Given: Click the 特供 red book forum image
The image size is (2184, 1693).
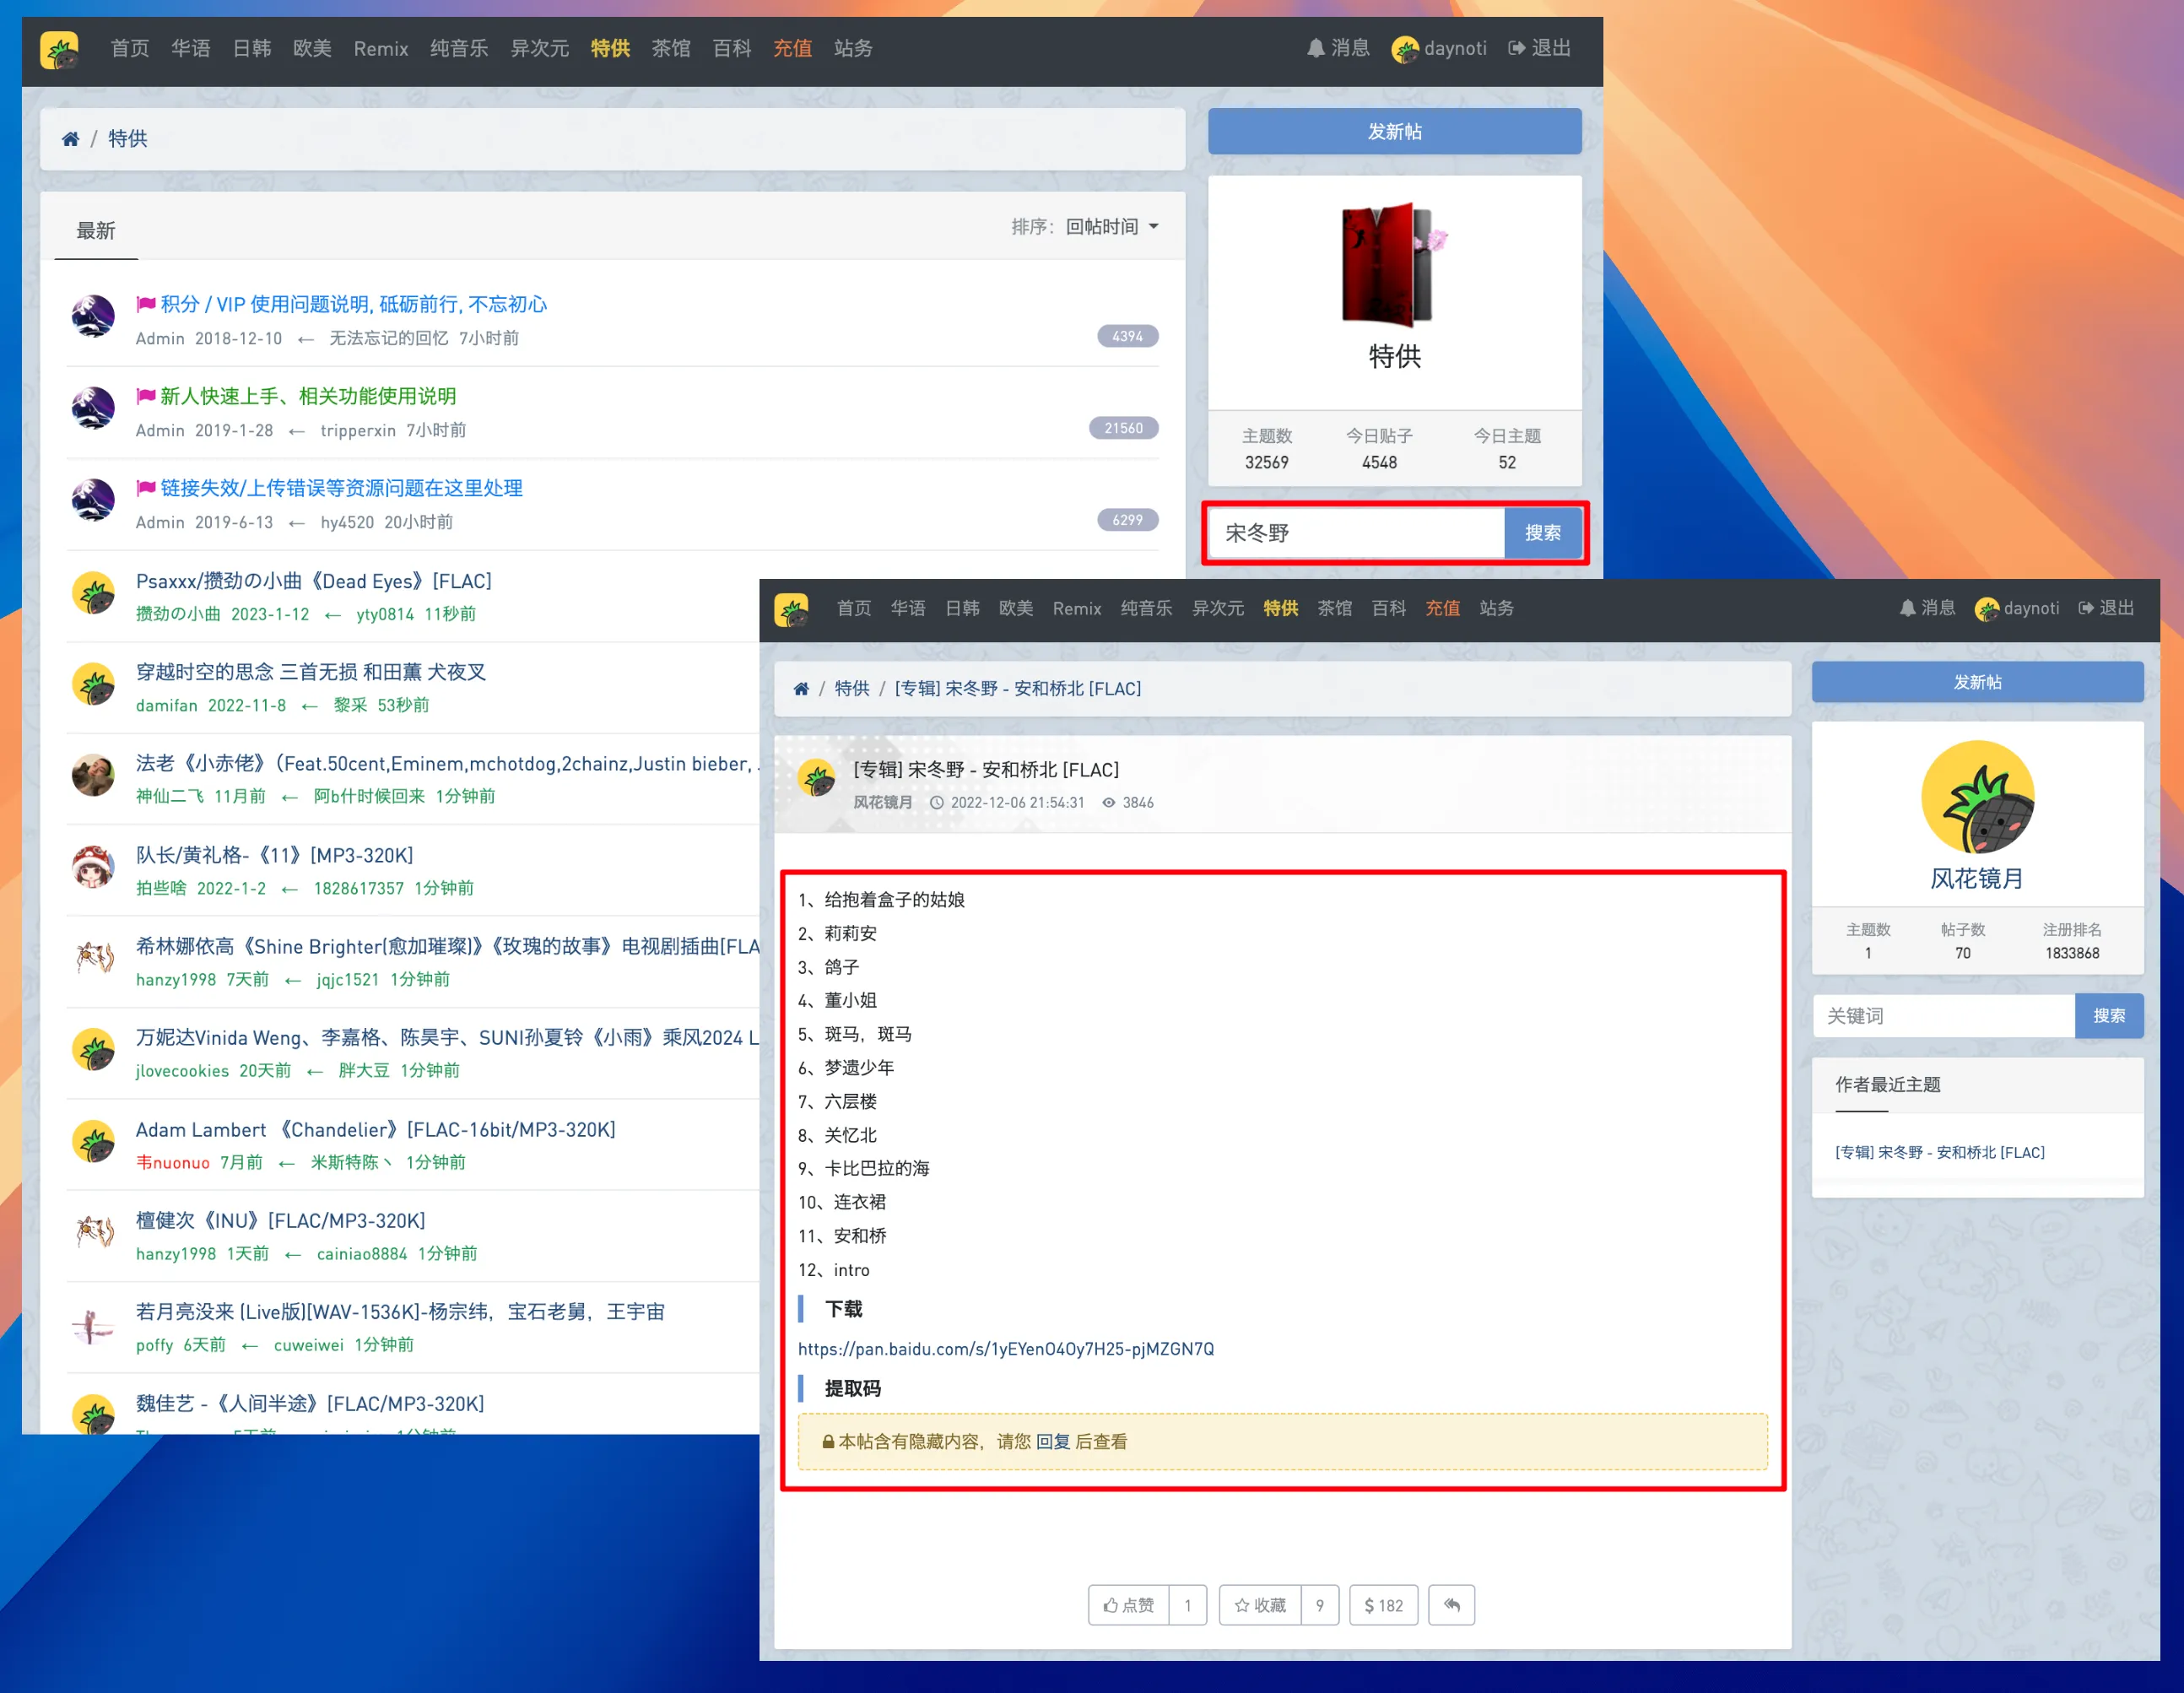Looking at the screenshot, I should [x=1393, y=264].
